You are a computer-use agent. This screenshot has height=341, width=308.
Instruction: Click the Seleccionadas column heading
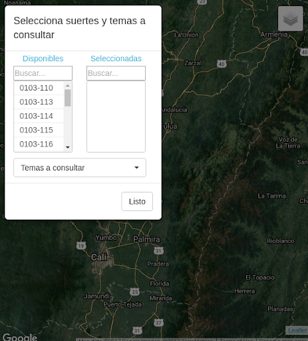(116, 59)
